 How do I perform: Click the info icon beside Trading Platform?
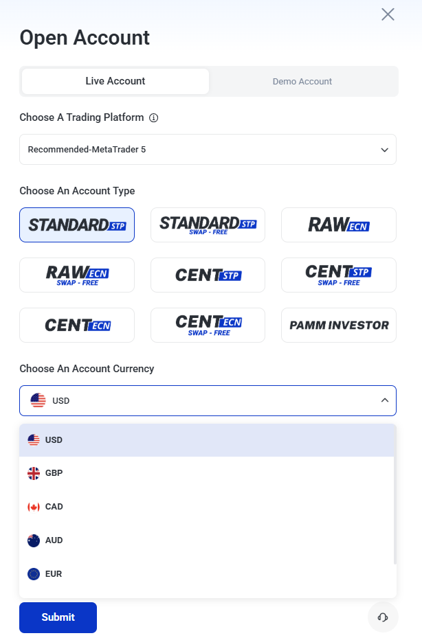(x=153, y=118)
